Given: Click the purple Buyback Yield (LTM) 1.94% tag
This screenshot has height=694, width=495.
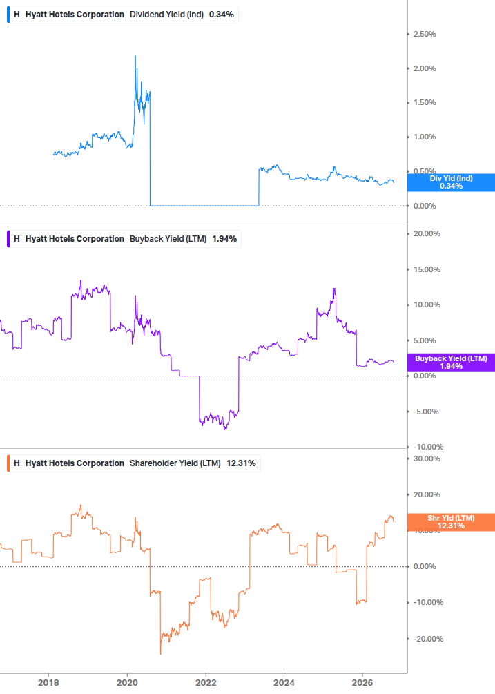Looking at the screenshot, I should click(x=451, y=363).
